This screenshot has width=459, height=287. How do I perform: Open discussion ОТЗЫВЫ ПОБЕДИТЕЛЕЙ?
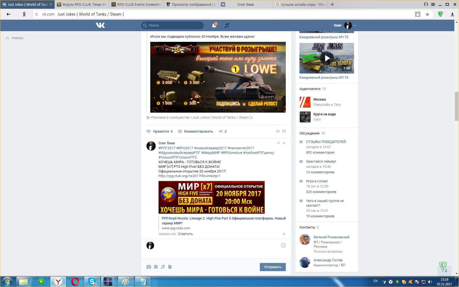click(x=326, y=142)
